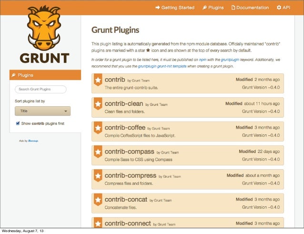Click the gear icon beside API
Viewport: 304px width, 234px height.
click(x=279, y=8)
